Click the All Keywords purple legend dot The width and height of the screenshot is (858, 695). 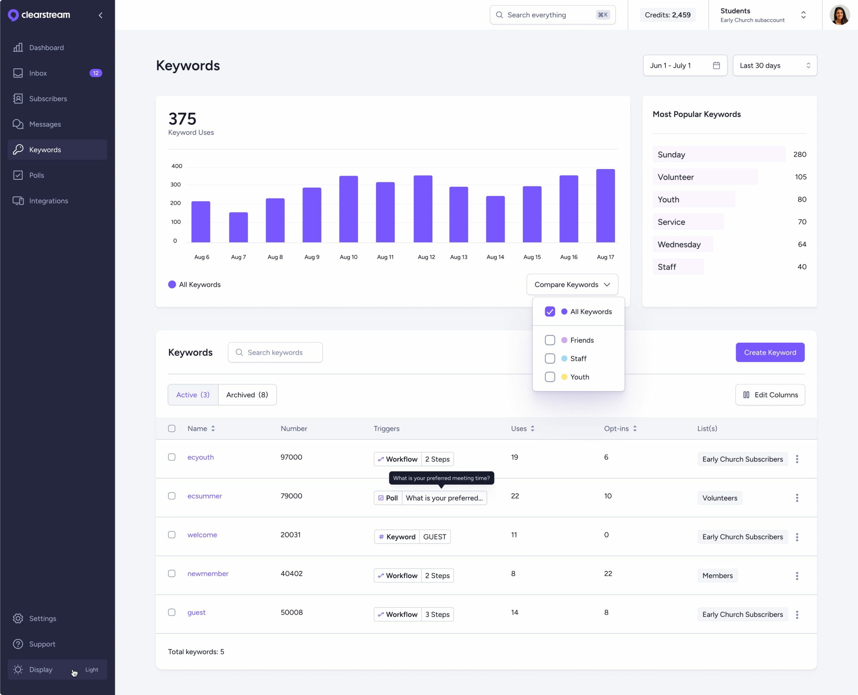(172, 285)
